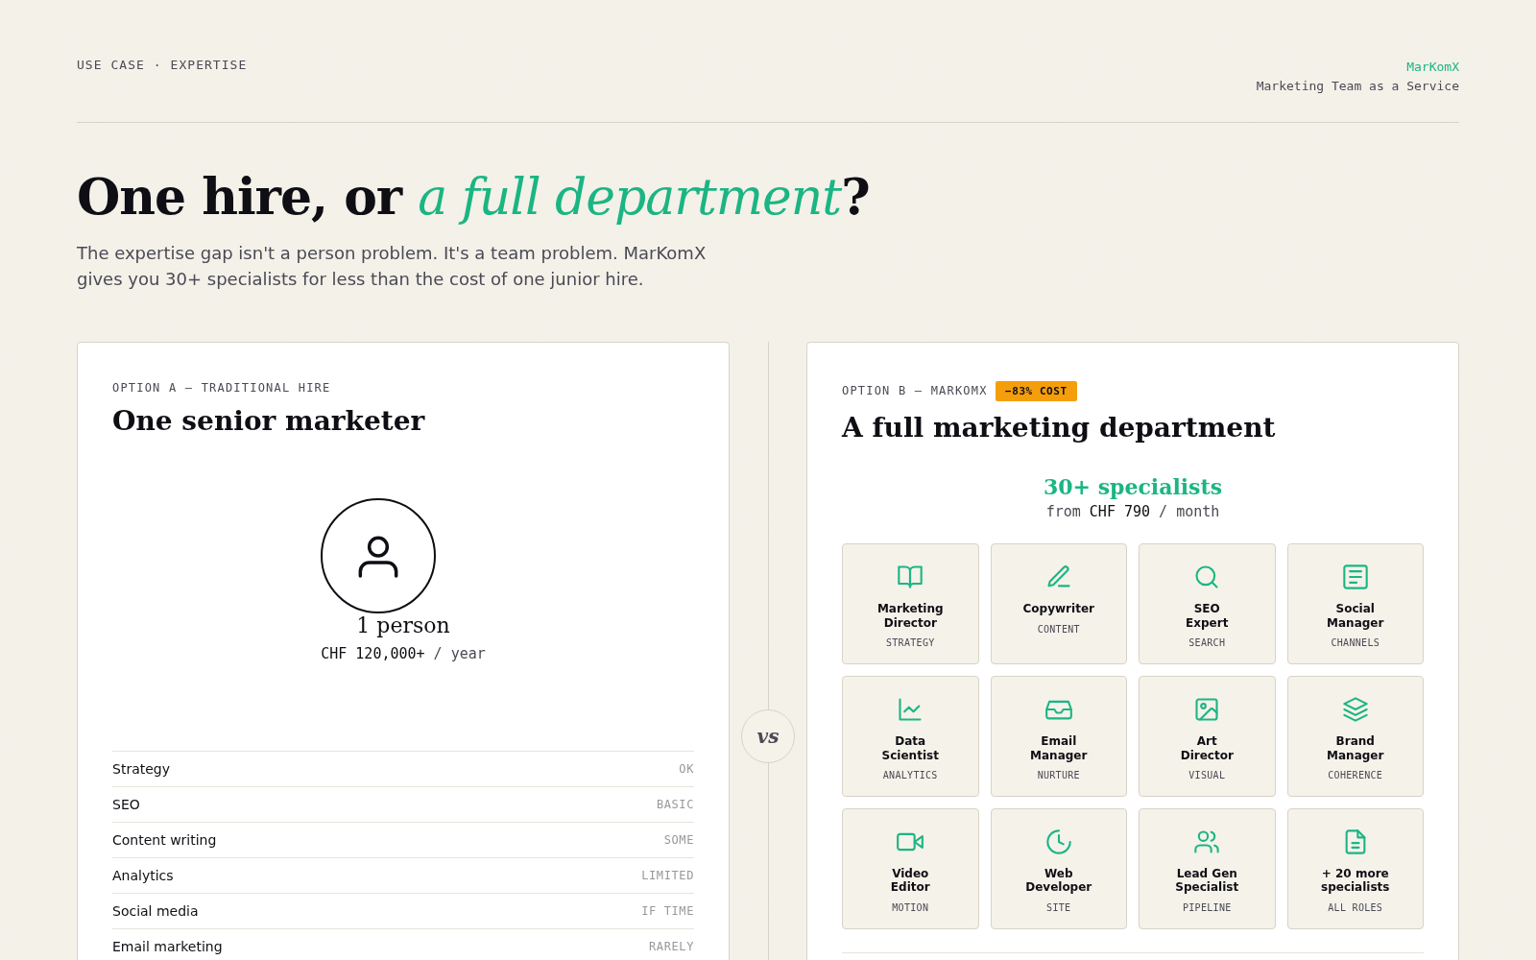Click 'CHF 120,000+ / year' salary text
1536x960 pixels.
coord(403,654)
